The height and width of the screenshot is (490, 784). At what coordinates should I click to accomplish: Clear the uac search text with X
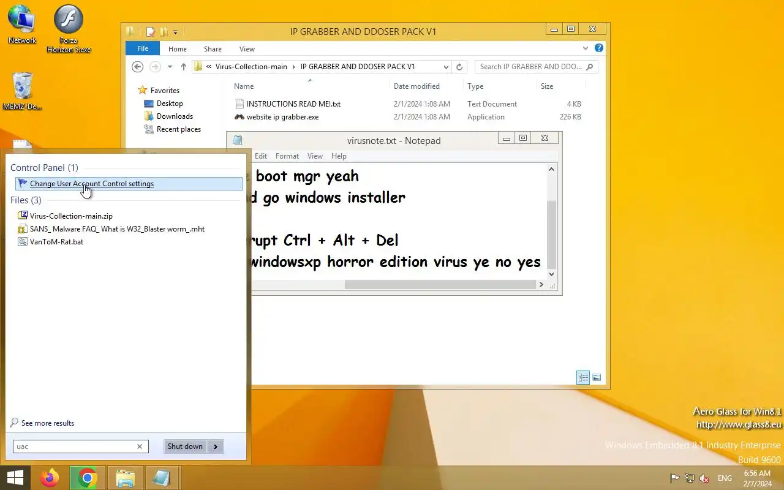[140, 447]
